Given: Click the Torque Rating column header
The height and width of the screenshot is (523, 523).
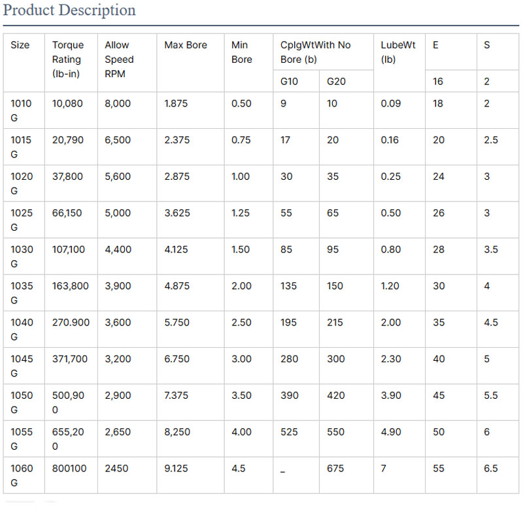Looking at the screenshot, I should pos(68,59).
